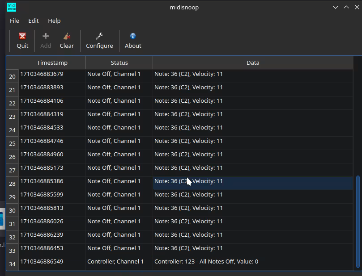Select 'Controller, Channel 1' status cell
Screen dimensions: 362x276
click(x=119, y=264)
